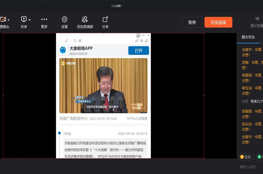Play the news video thumbnail

[x=103, y=85]
